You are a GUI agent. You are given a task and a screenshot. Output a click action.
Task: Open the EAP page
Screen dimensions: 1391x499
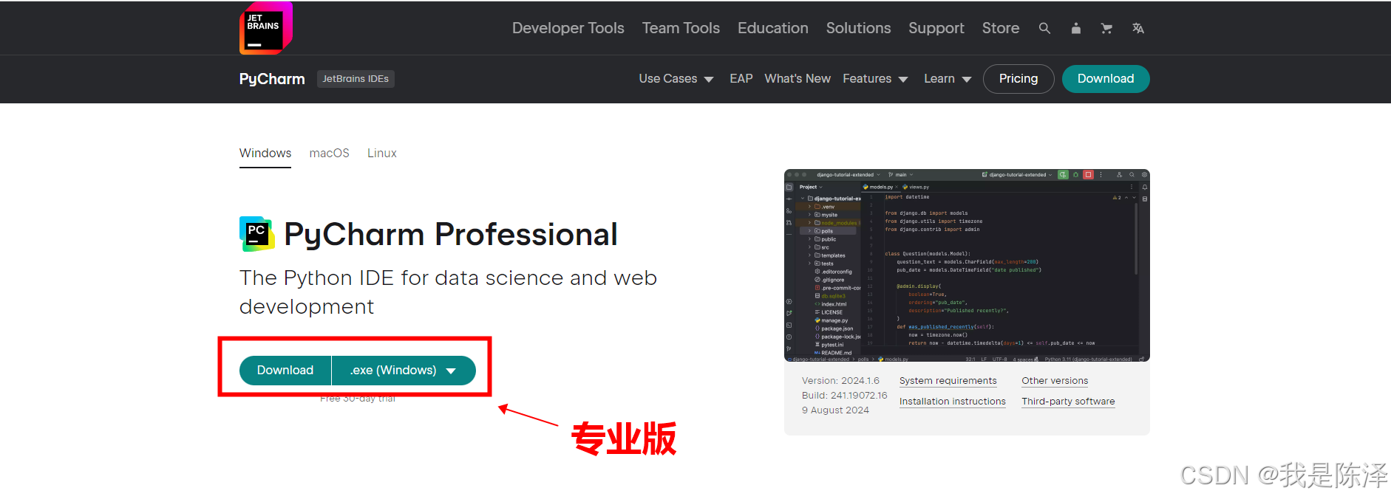tap(741, 79)
